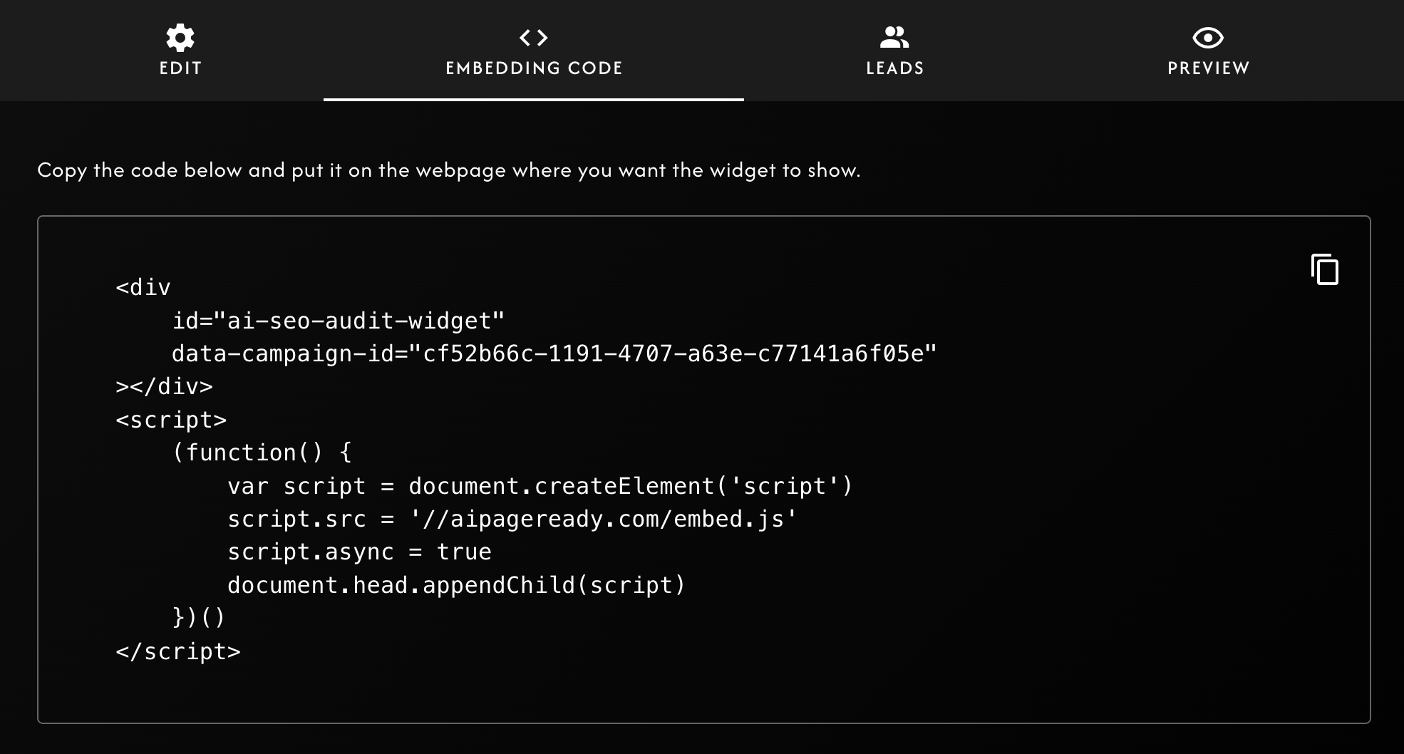Copy the embed code using the copy icon

coord(1325,269)
